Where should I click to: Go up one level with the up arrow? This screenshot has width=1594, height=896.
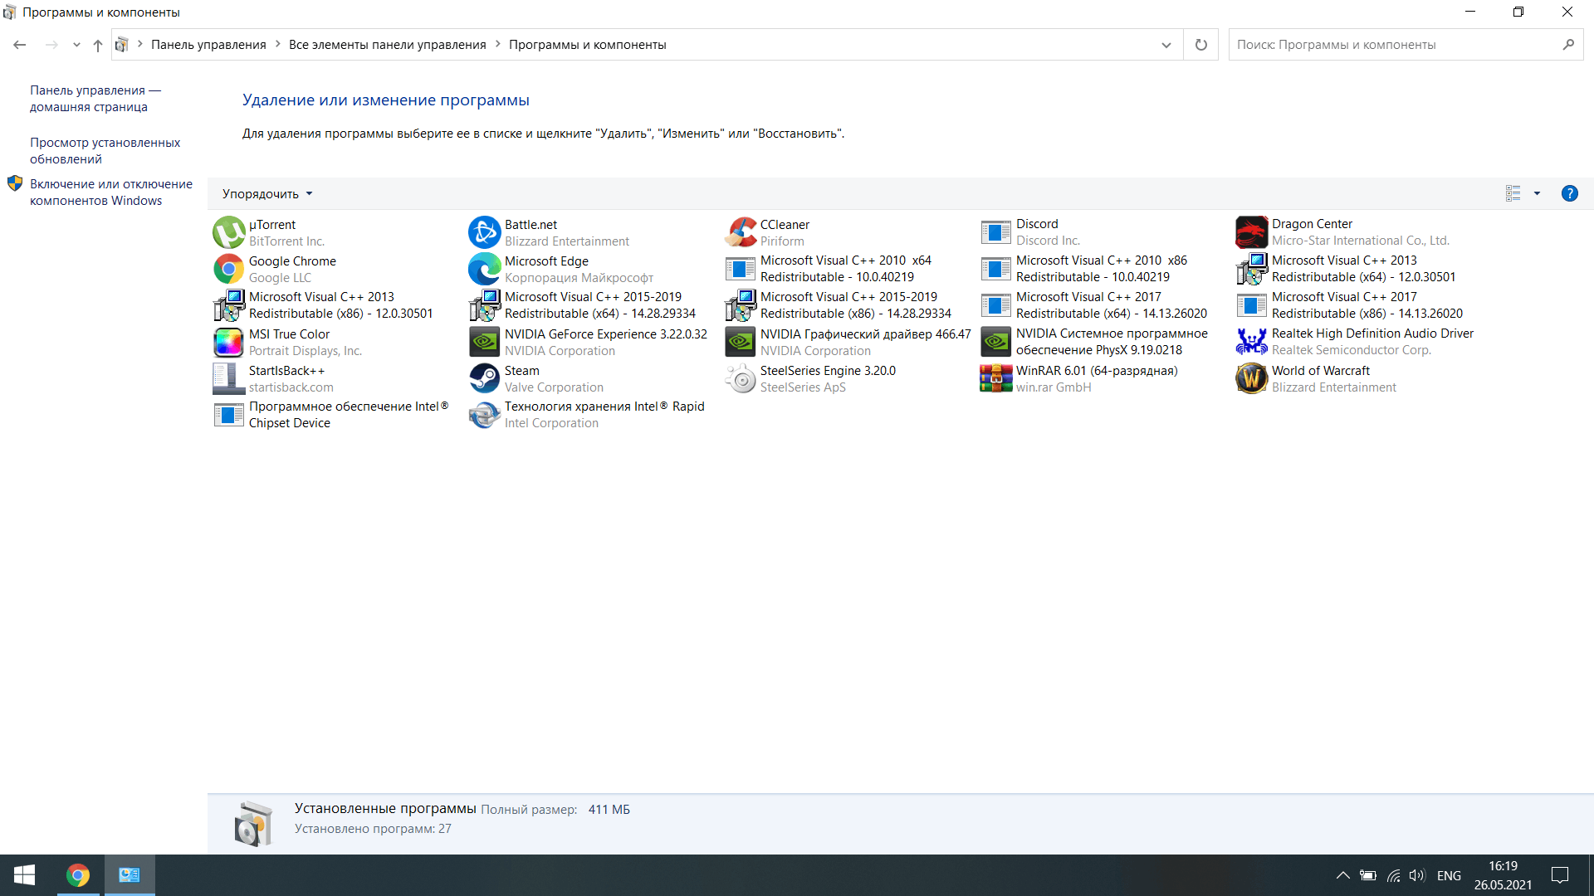pyautogui.click(x=98, y=45)
